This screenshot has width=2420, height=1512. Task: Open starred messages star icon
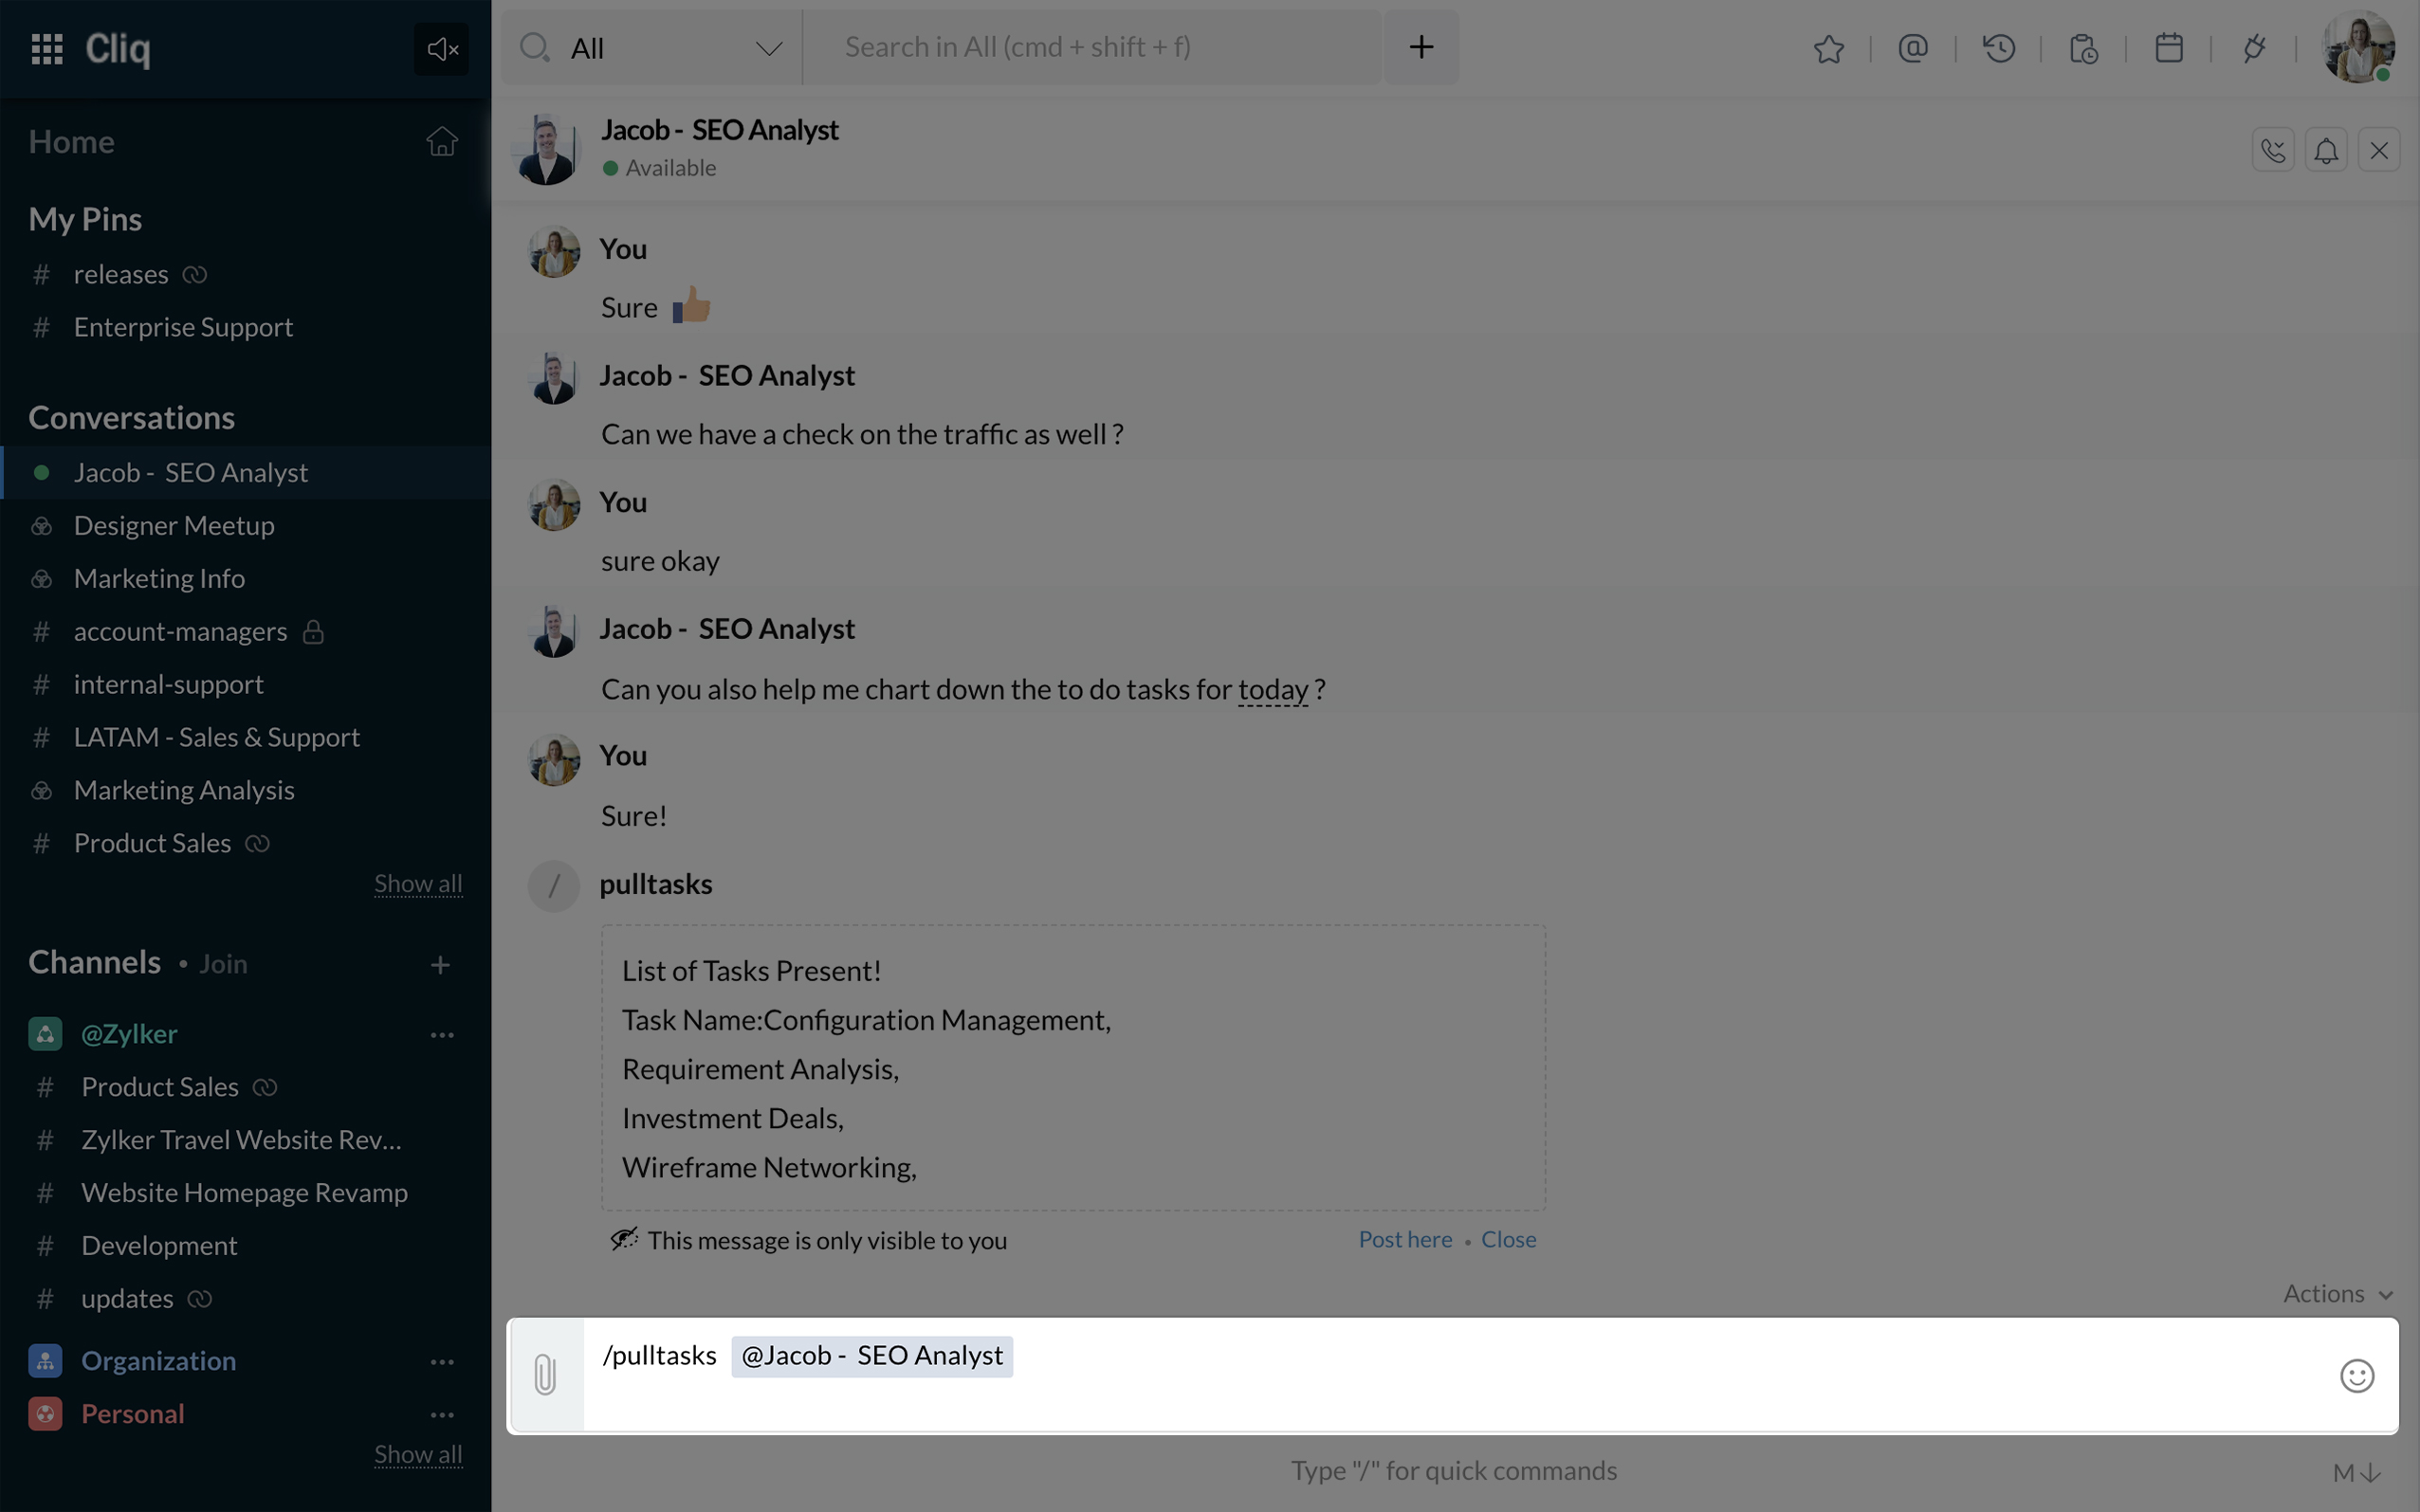tap(1828, 48)
